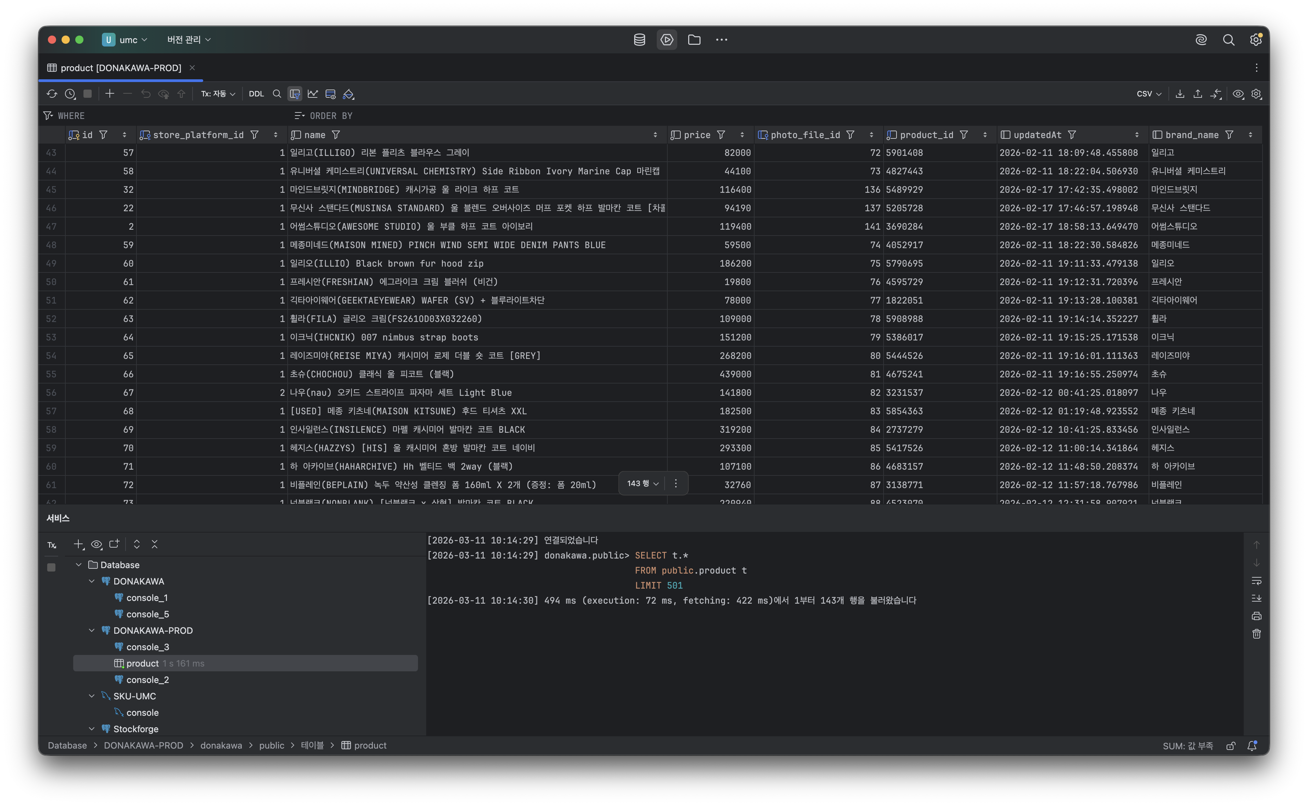Open query history via clock icon
The image size is (1308, 806).
(70, 94)
